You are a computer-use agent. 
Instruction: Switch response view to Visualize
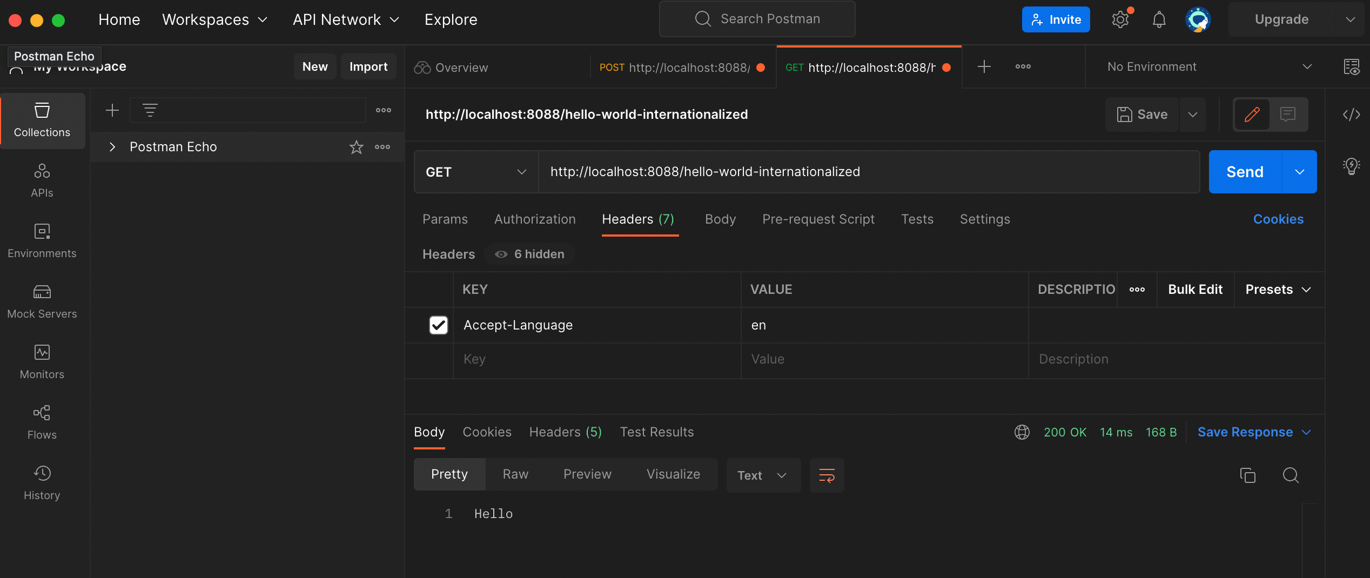point(673,474)
